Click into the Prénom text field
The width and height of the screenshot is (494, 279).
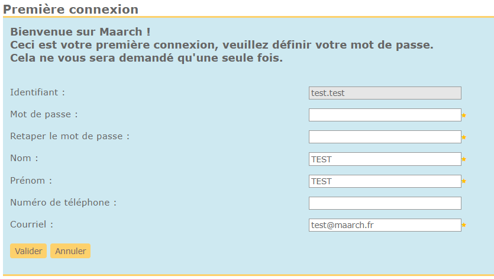pyautogui.click(x=385, y=181)
